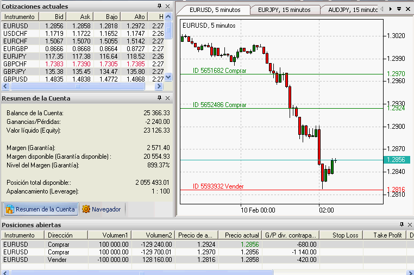Select the EURUSD quote row
The width and height of the screenshot is (414, 275).
coord(83,26)
